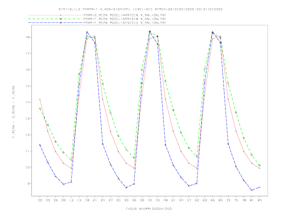Click the red O_MEAN plus point at hour 00
This screenshot has height=218, width=283.
click(x=40, y=99)
